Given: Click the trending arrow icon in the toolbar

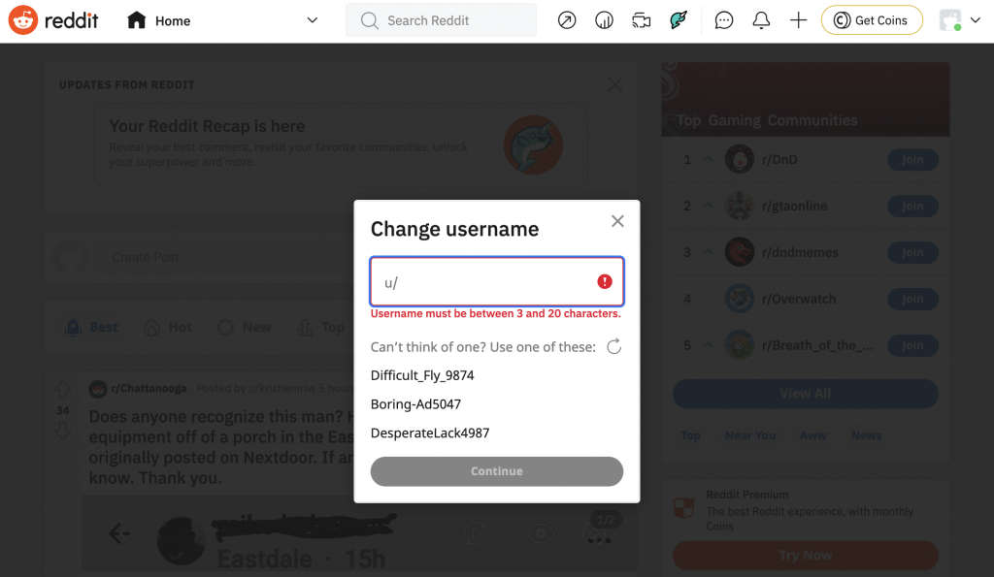Looking at the screenshot, I should (567, 19).
